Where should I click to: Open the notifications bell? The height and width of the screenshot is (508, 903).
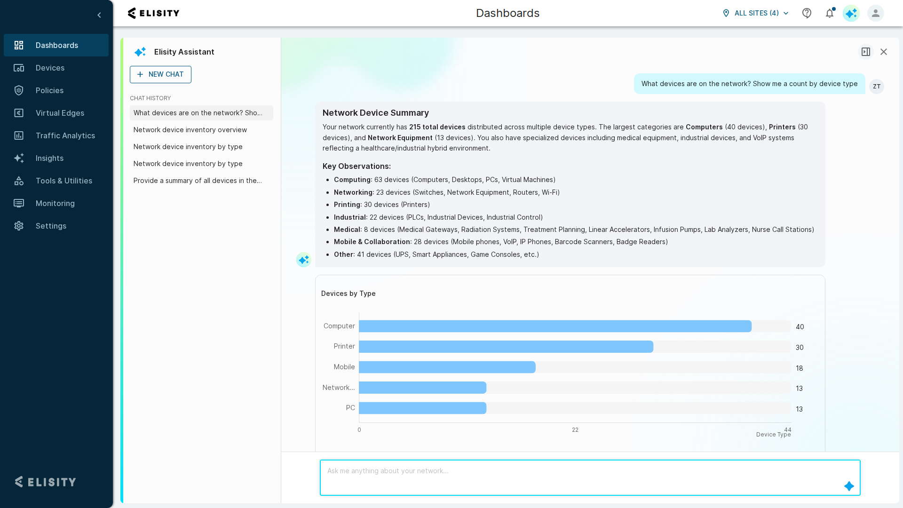click(x=830, y=13)
